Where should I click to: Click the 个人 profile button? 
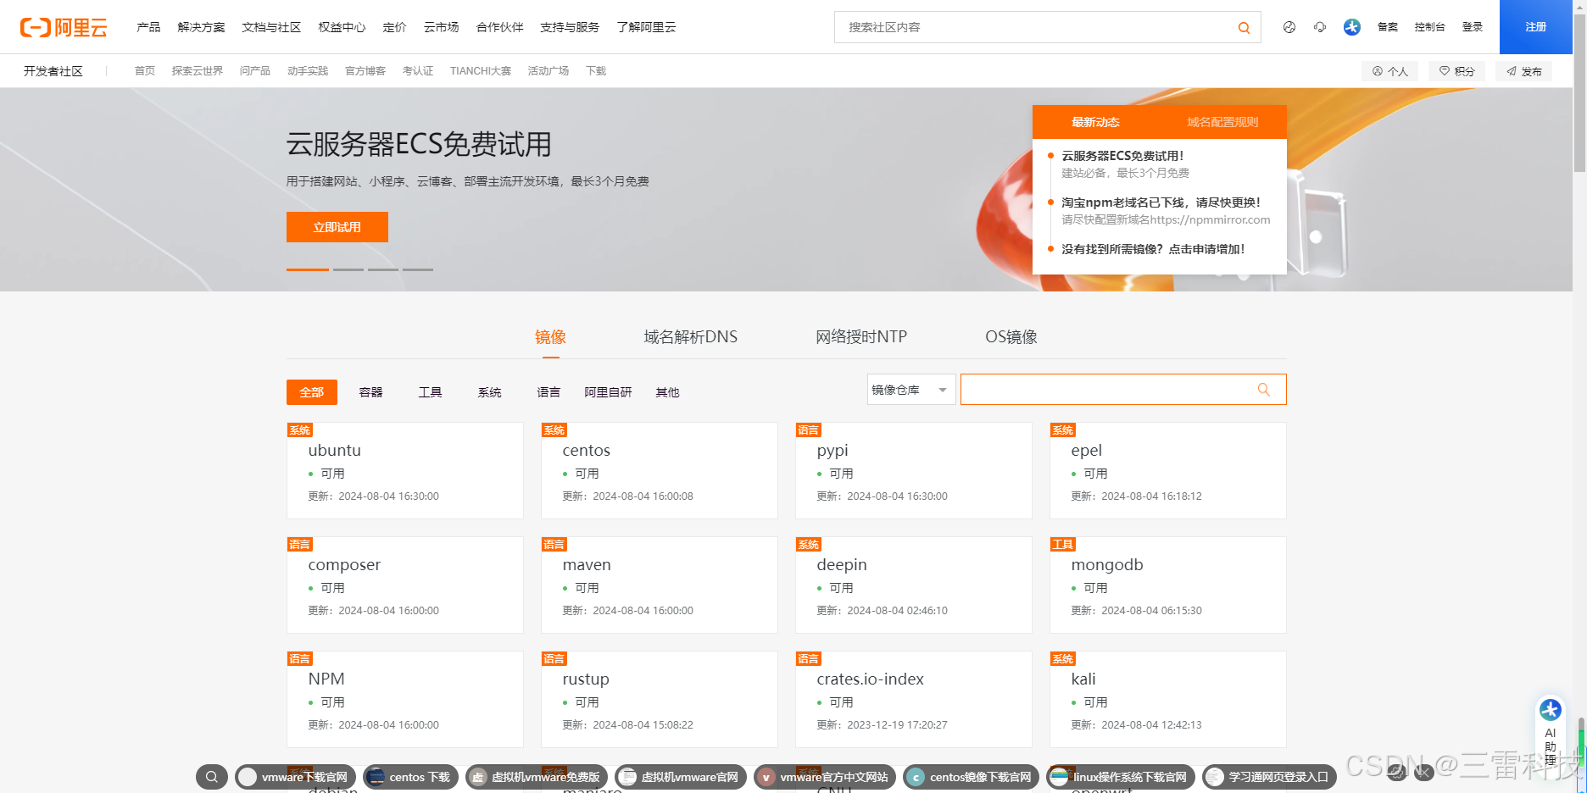(x=1390, y=71)
